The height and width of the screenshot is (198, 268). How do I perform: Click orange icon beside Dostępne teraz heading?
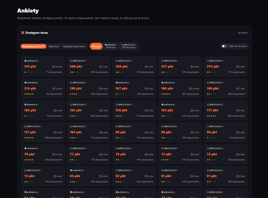pyautogui.click(x=23, y=33)
